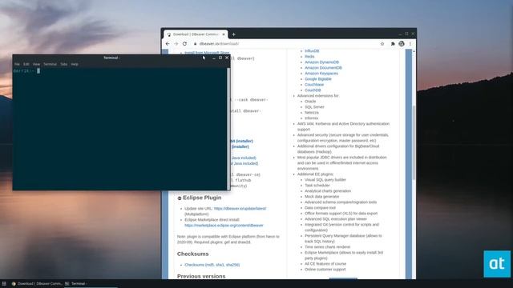This screenshot has height=288, width=513.
Task: Click the browser address bar
Action: (x=285, y=44)
